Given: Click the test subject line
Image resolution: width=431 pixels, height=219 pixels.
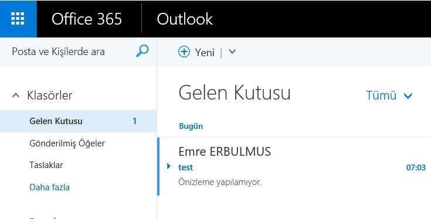Looking at the screenshot, I should (185, 167).
